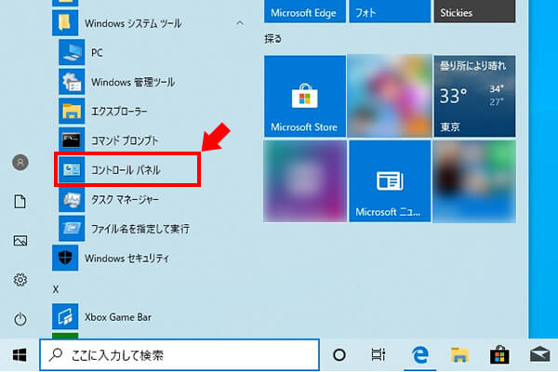This screenshot has width=558, height=372.
Task: Launch the エクスプローラー folder icon
Action: (x=72, y=111)
